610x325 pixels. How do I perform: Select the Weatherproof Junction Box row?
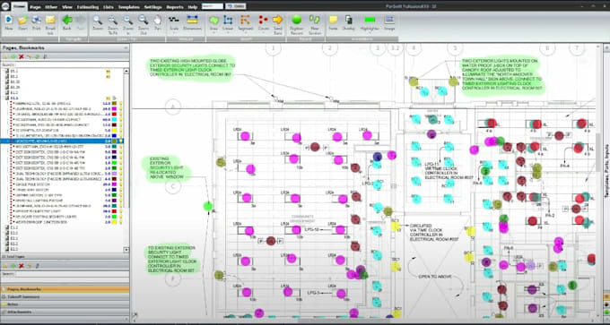62,222
